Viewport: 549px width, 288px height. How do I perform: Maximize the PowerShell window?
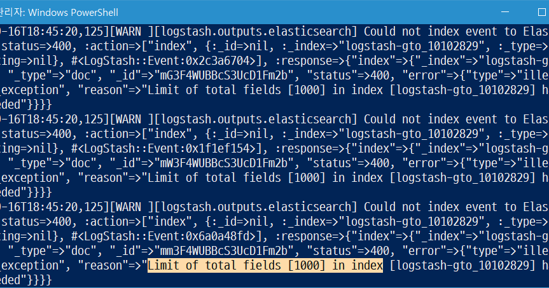pyautogui.click(x=541, y=12)
